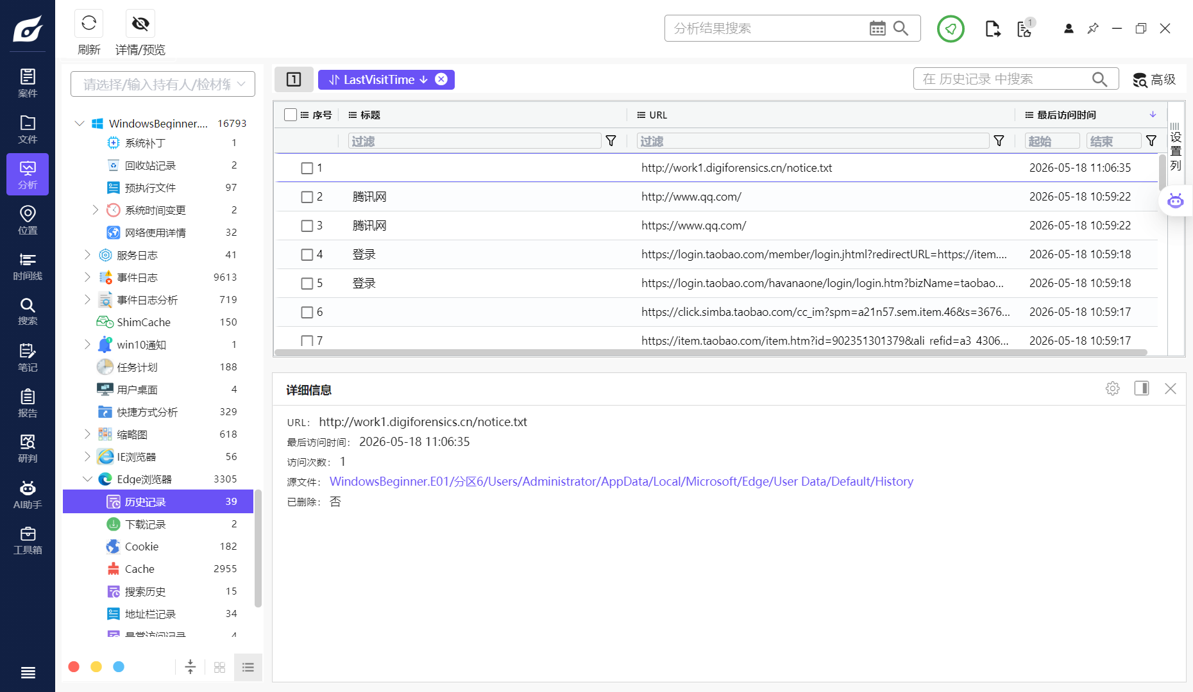
Task: Open the 持有人/检材 selection dropdown
Action: (x=163, y=84)
